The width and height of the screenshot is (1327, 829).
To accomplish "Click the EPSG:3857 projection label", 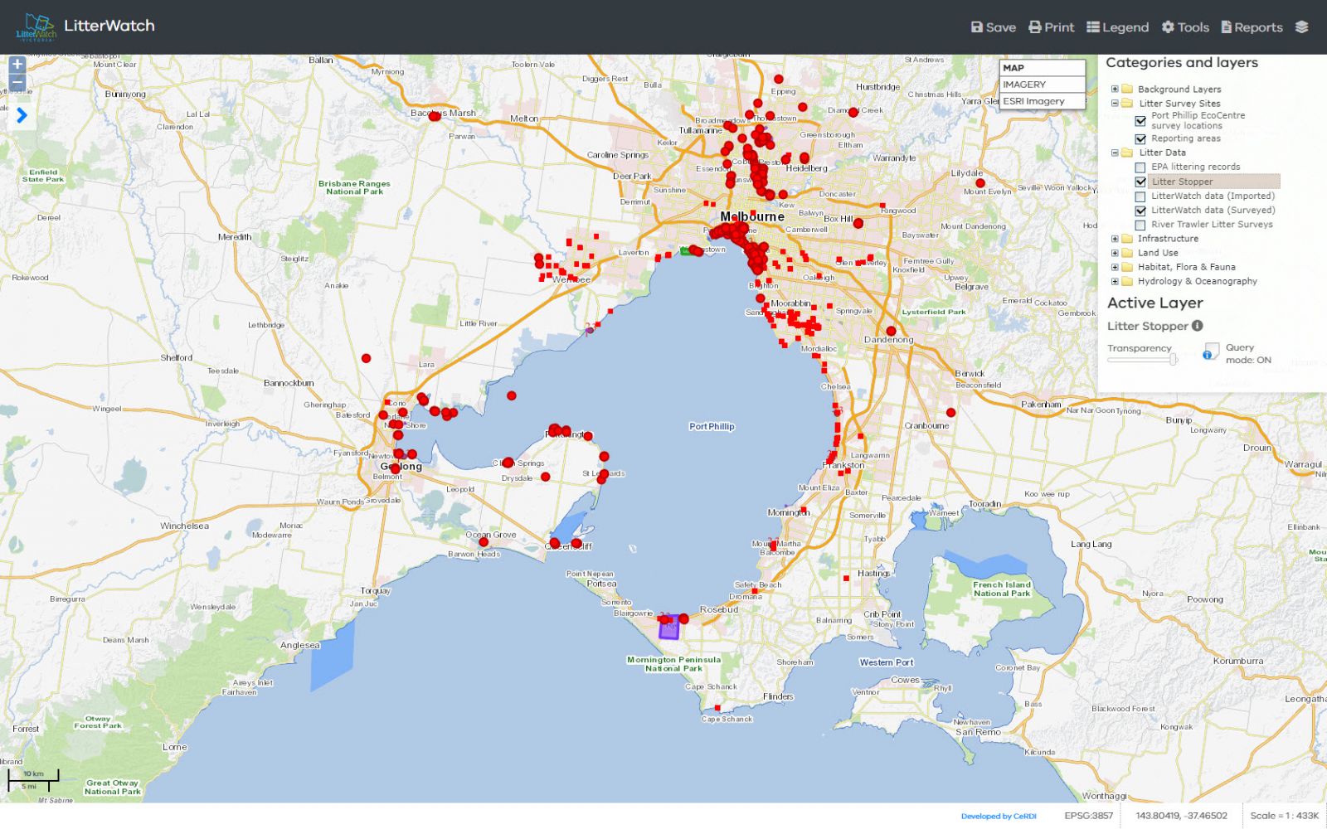I will coord(1089,816).
